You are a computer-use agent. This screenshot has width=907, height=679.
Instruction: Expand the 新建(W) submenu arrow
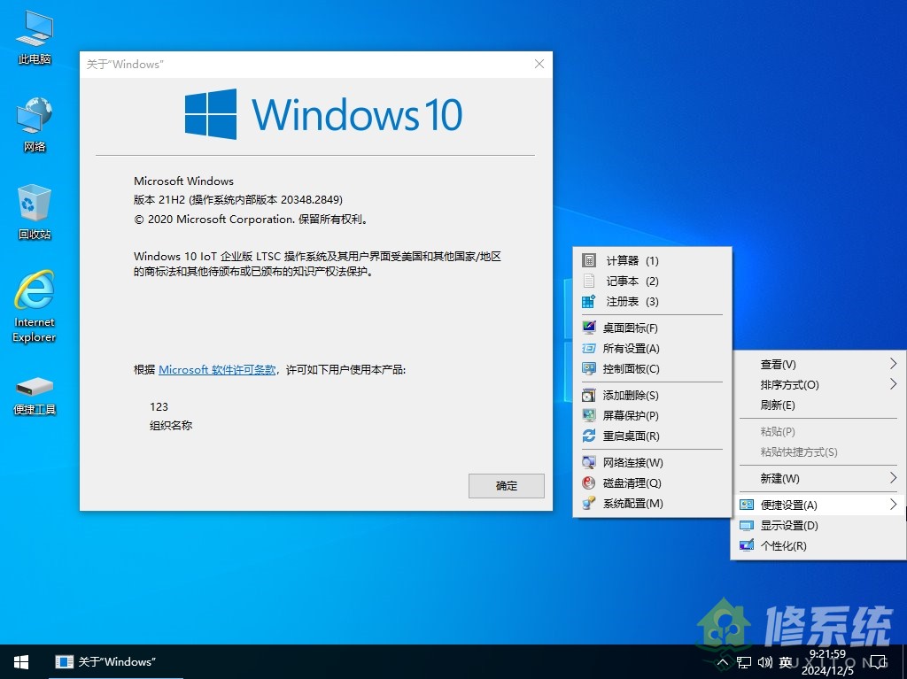[x=893, y=478]
